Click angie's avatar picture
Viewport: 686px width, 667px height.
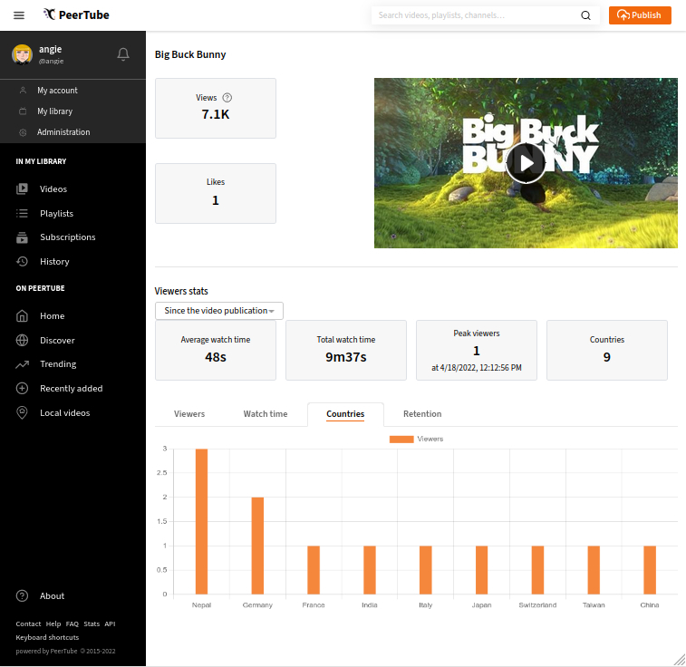point(22,54)
